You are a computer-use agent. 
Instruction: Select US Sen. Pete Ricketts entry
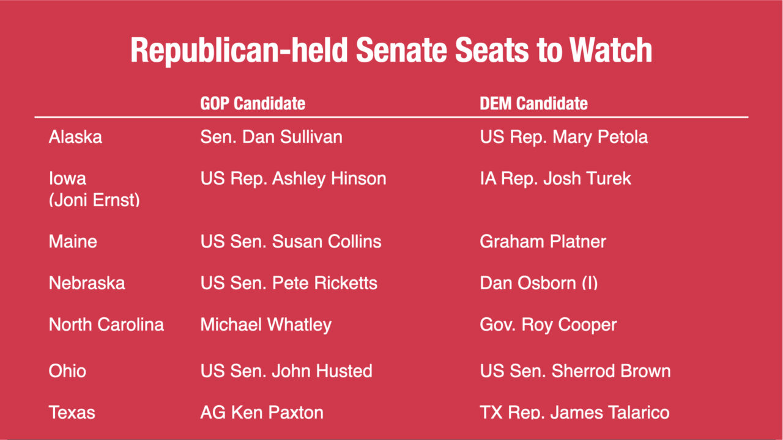point(289,283)
